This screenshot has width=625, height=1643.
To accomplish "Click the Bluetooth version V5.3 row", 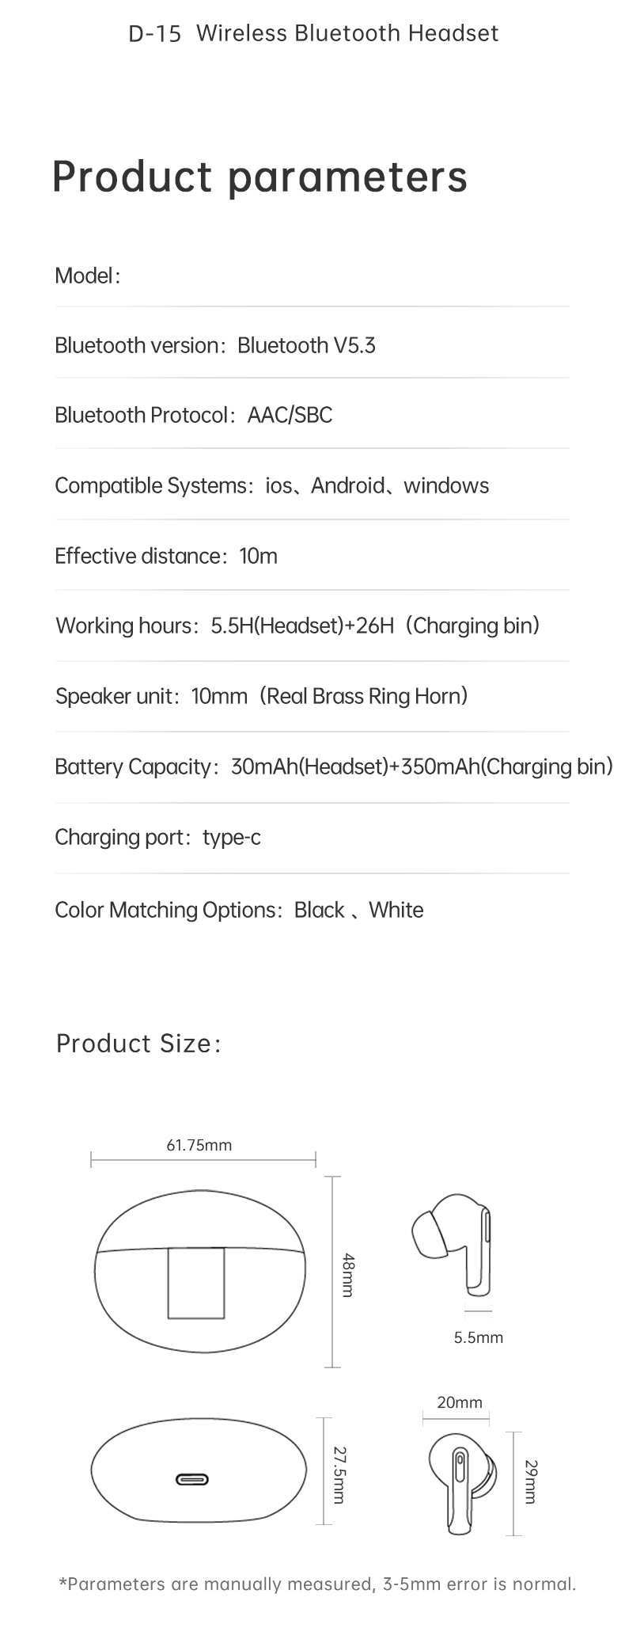I will [x=312, y=345].
